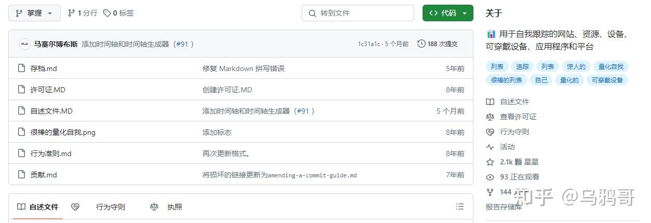Screen dimensions: 651x223
Task: Click the scale icon beside 查看许可证
Action: pyautogui.click(x=490, y=117)
